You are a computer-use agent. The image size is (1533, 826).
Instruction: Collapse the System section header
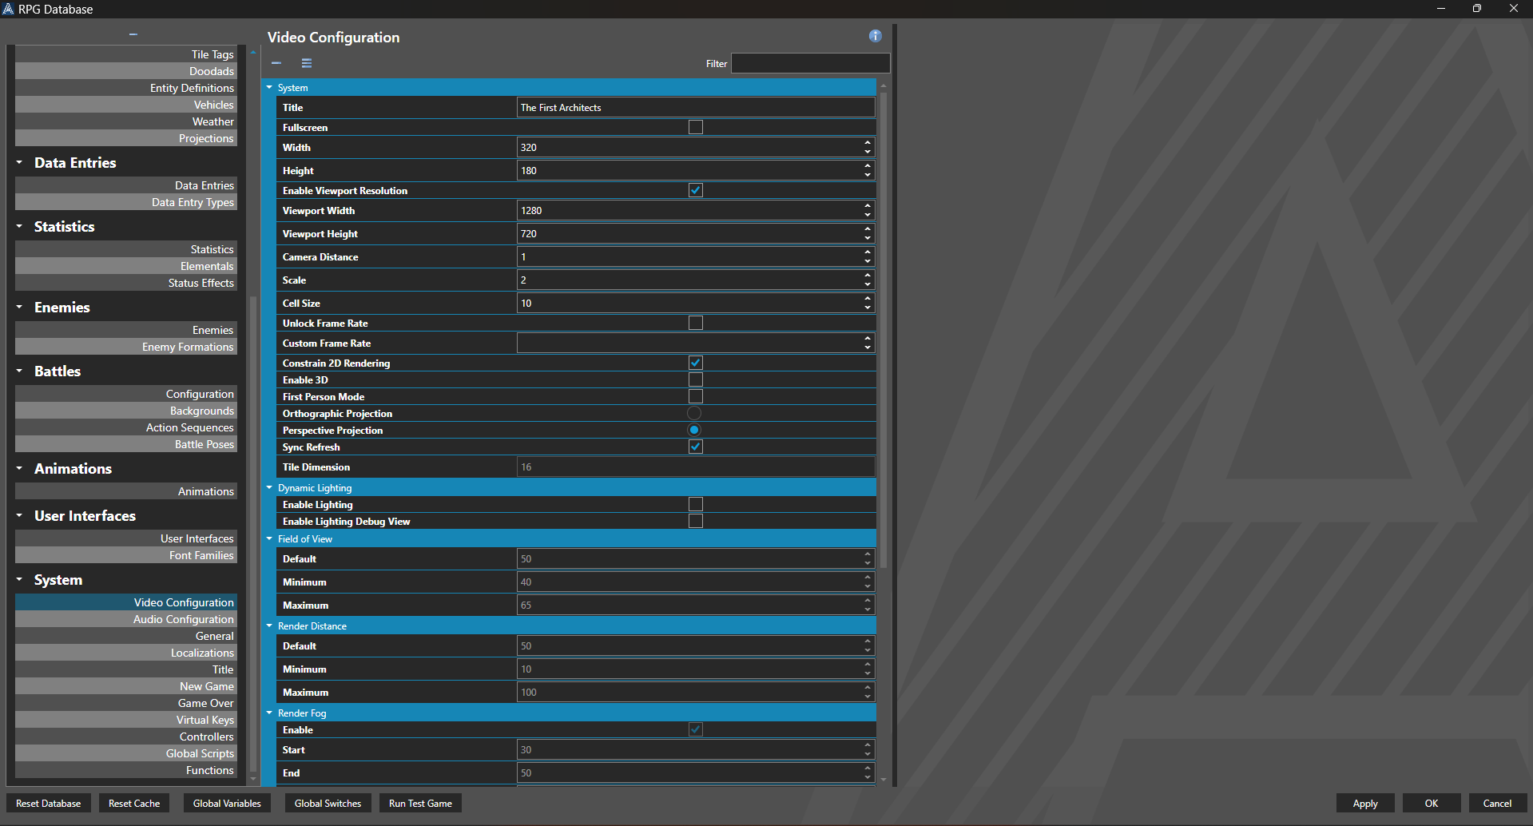pos(269,87)
